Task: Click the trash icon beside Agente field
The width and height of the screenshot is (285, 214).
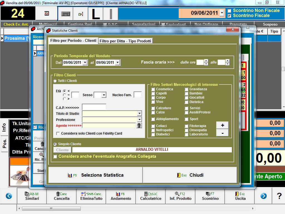Action: (139, 125)
